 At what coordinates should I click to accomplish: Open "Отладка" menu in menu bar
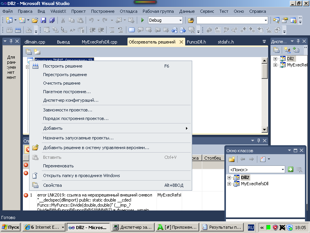pos(129,11)
